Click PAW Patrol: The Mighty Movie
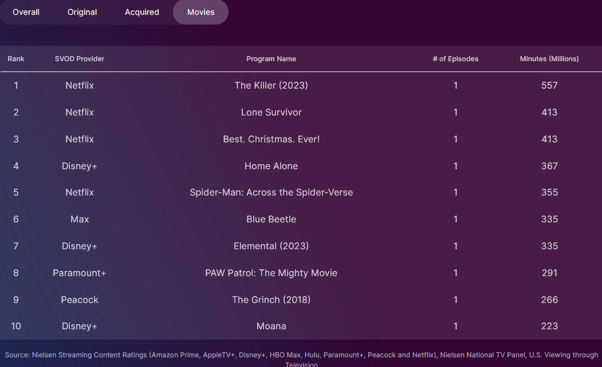 point(271,273)
